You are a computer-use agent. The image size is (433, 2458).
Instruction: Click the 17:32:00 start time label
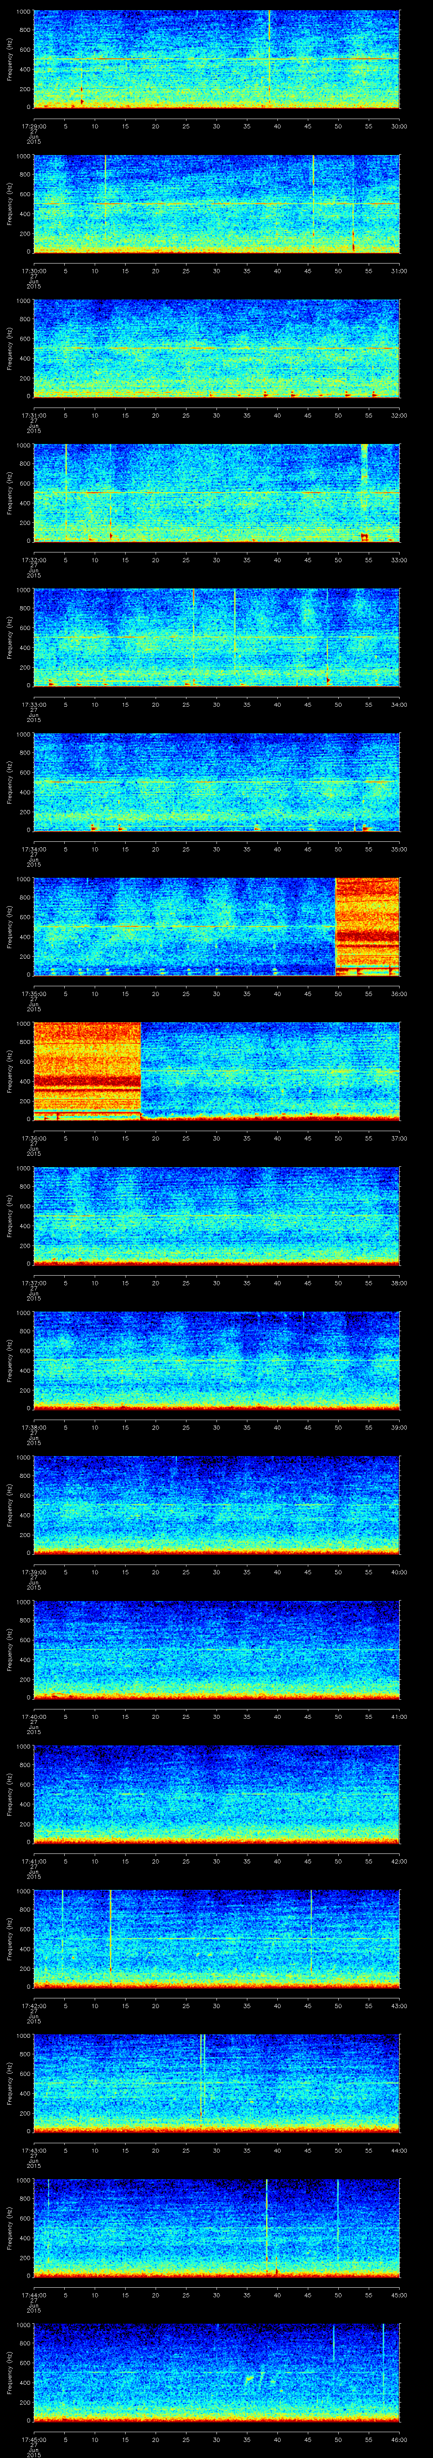33,560
